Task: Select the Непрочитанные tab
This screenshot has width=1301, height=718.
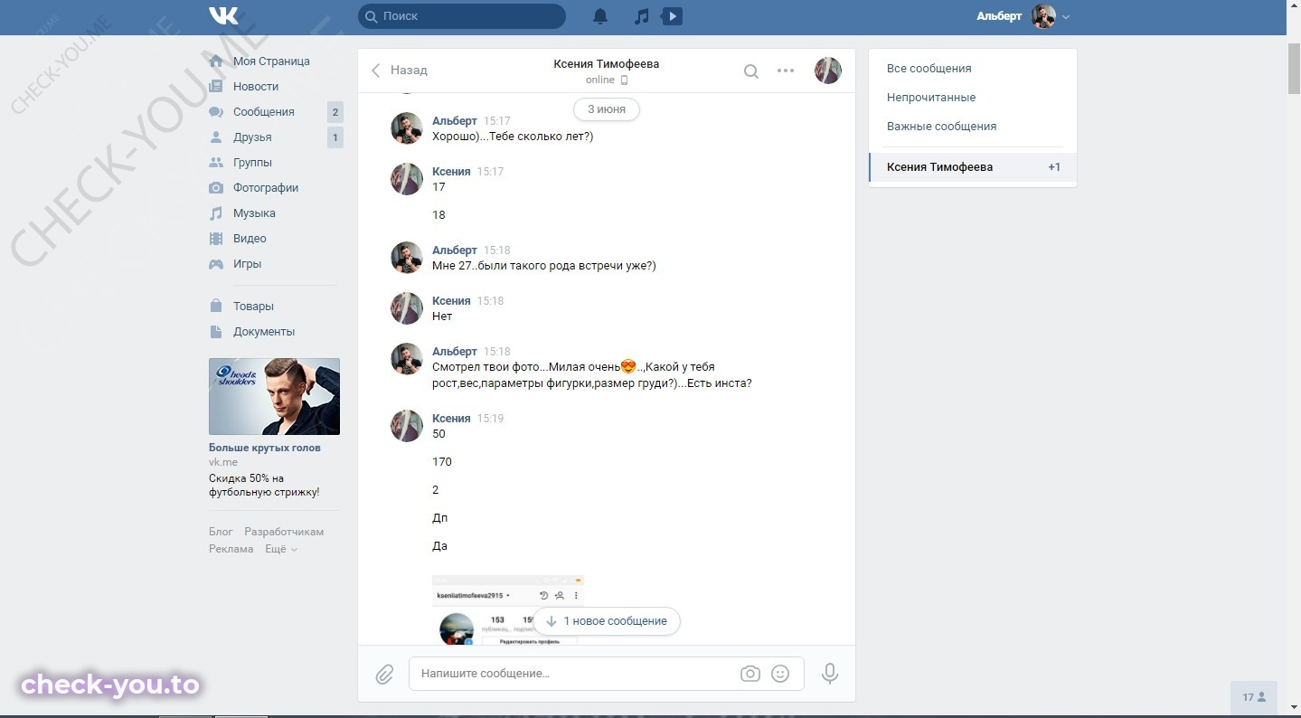Action: (x=931, y=98)
